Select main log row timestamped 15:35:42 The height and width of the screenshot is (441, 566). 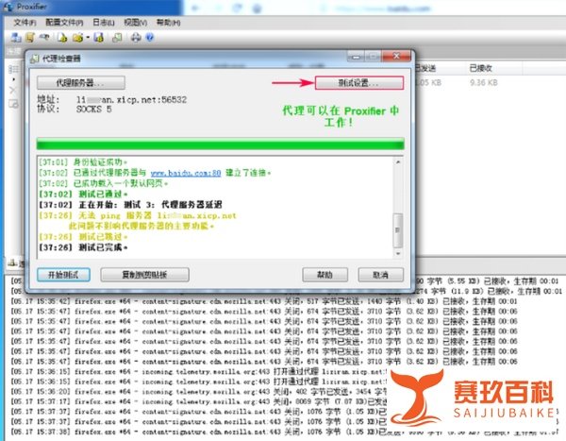pos(264,301)
